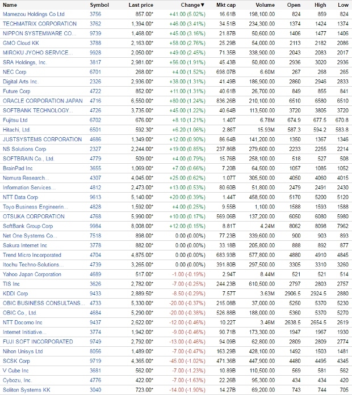The image size is (352, 395).
Task: Open Trend Micro Incorporated link
Action: [x=32, y=255]
